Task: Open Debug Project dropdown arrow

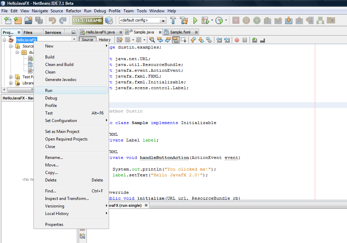Action: coord(212,21)
